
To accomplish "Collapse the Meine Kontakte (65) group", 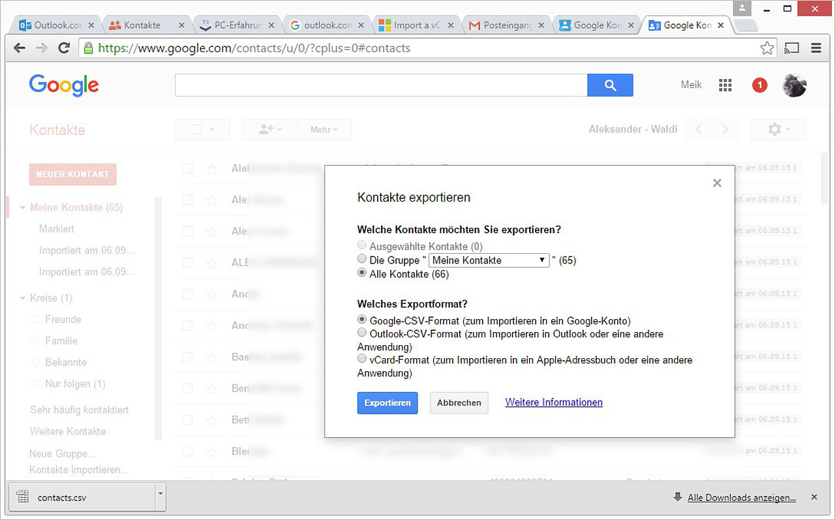I will (23, 207).
